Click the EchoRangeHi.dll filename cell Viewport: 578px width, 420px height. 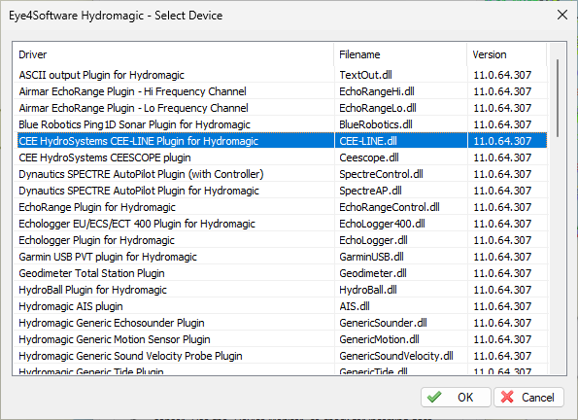coord(401,91)
